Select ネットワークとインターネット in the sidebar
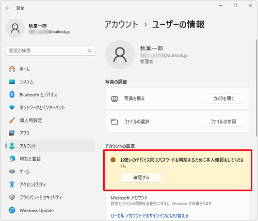Image resolution: width=258 pixels, height=221 pixels. coord(50,107)
